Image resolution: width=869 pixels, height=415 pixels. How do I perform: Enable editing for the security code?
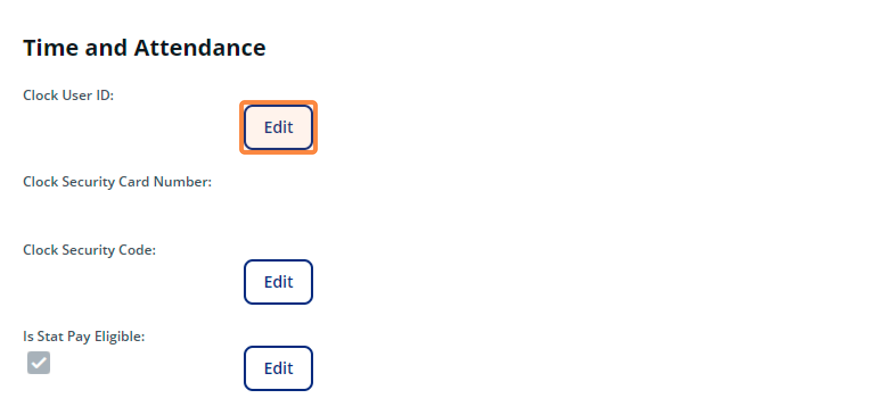[x=278, y=281]
